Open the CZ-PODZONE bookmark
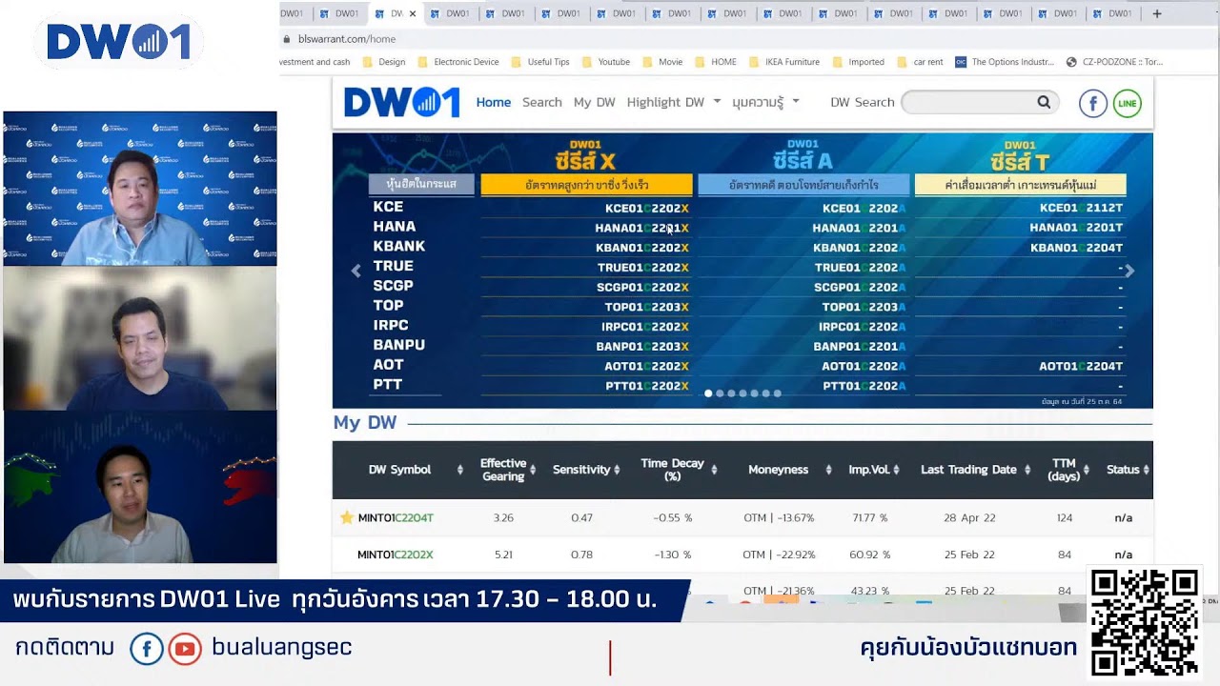This screenshot has height=686, width=1220. [x=1114, y=62]
